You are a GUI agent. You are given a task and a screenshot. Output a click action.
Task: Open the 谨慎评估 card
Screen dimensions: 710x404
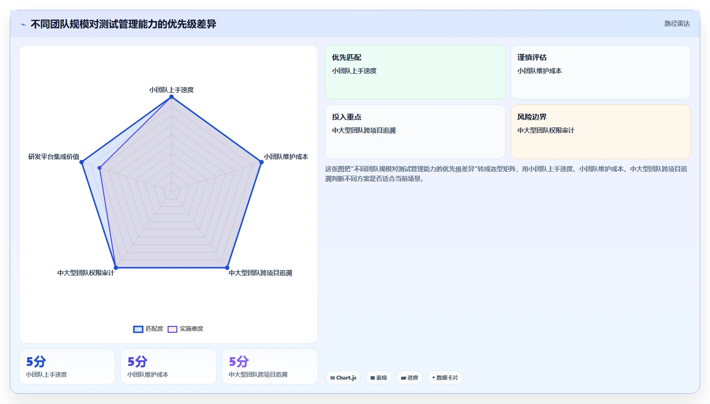(601, 72)
